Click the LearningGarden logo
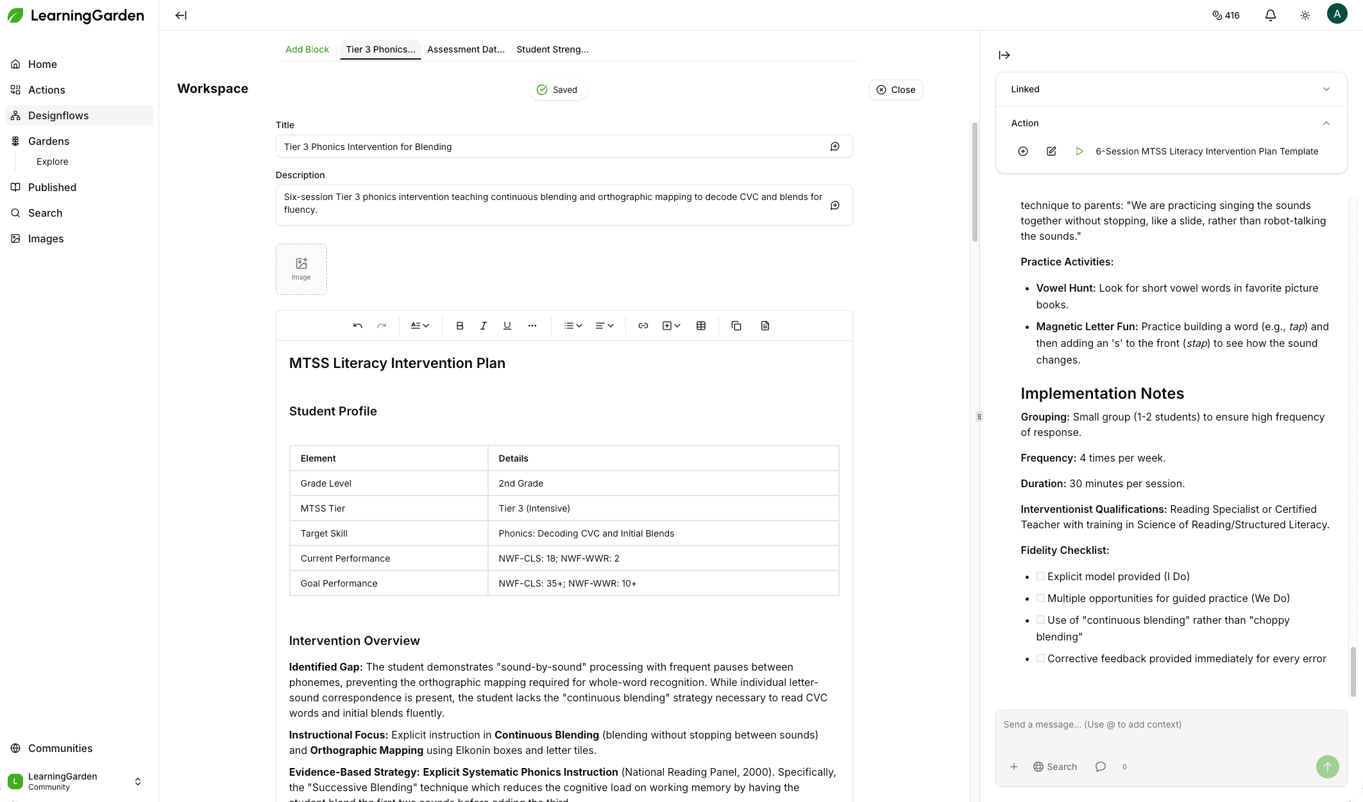The height and width of the screenshot is (802, 1363). point(76,15)
